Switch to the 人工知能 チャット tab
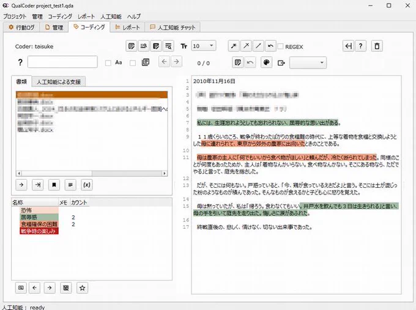The height and width of the screenshot is (310, 416). click(x=173, y=28)
